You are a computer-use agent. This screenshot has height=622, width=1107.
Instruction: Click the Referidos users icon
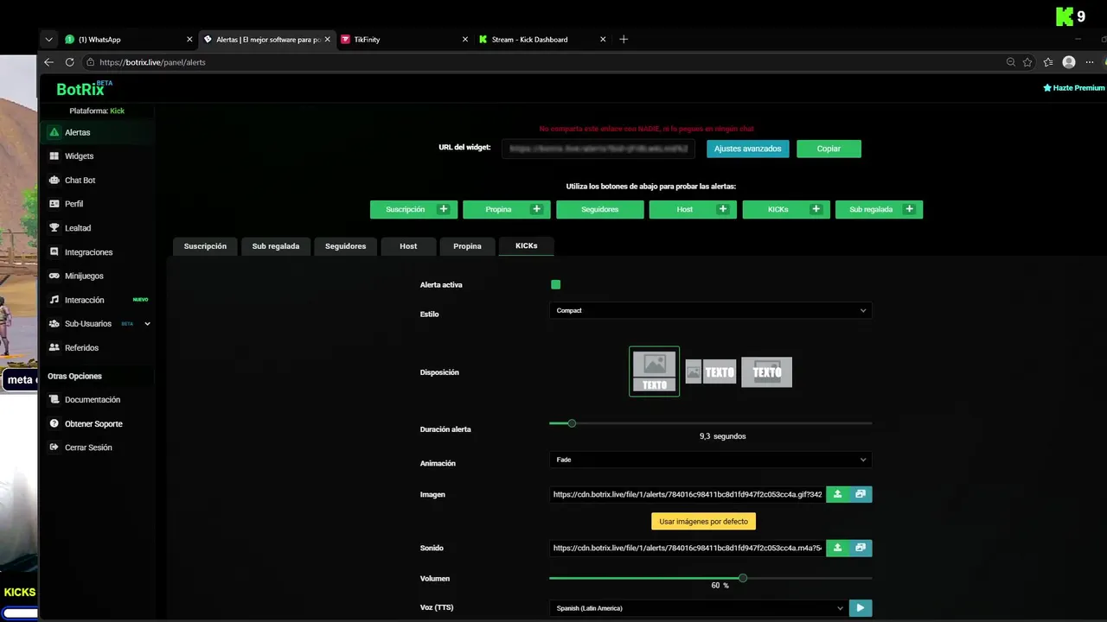(54, 347)
